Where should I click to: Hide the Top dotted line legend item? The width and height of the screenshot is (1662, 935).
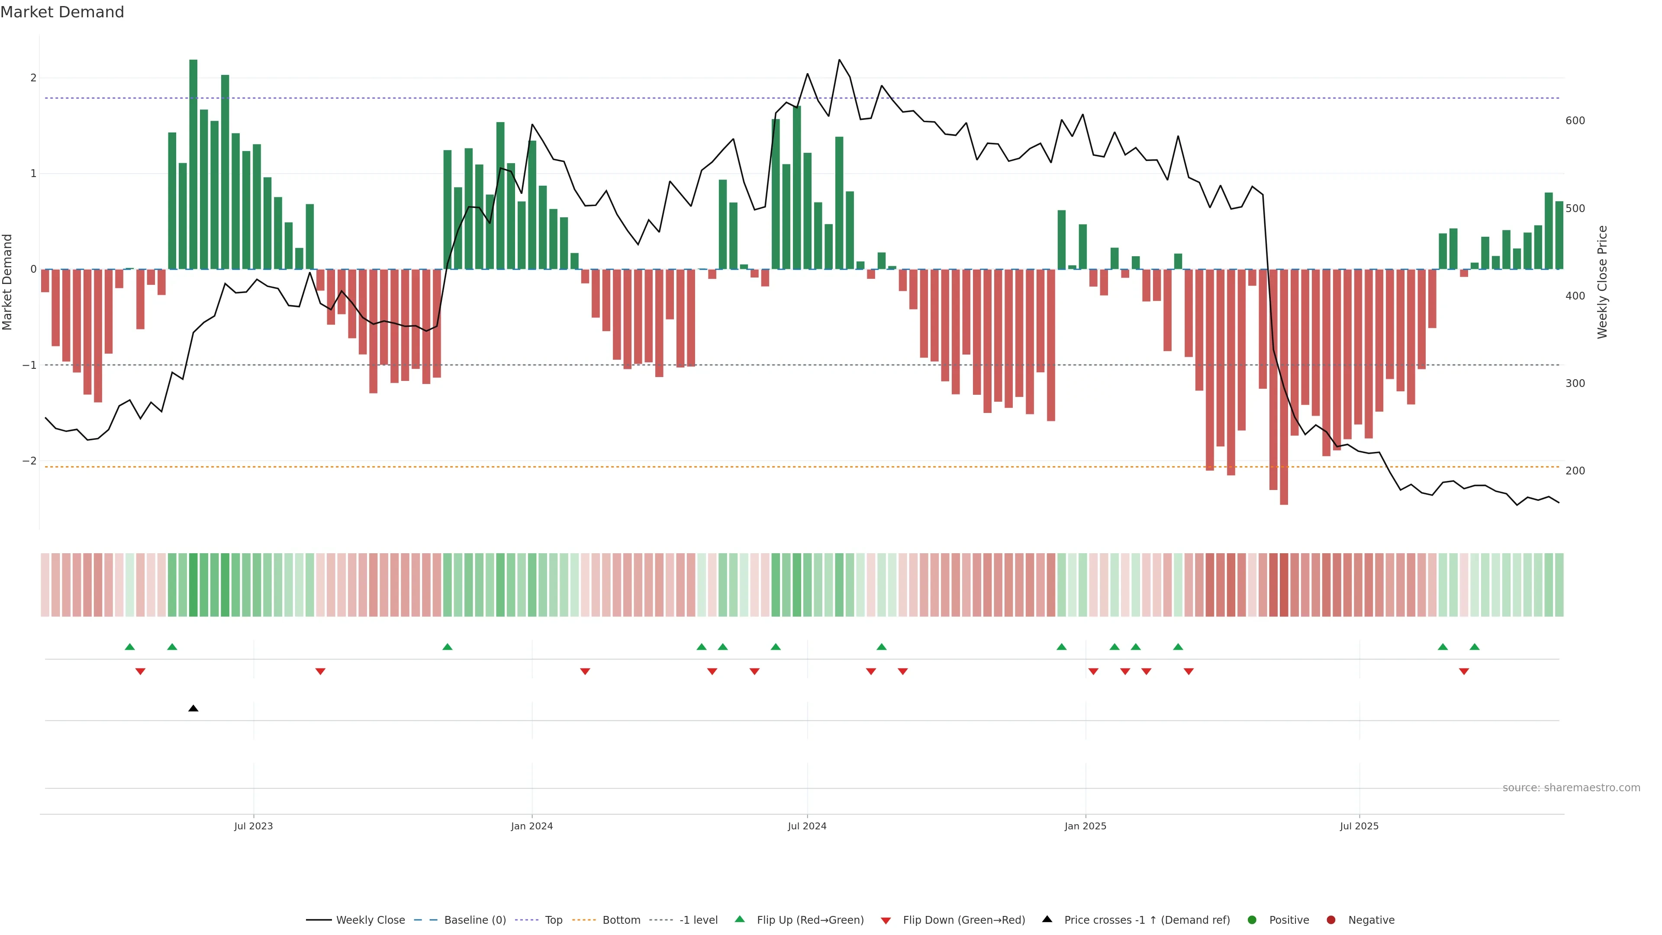click(553, 920)
